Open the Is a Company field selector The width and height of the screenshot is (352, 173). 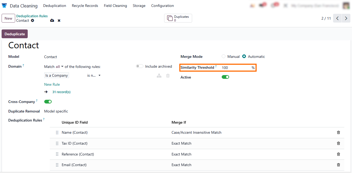coord(56,76)
